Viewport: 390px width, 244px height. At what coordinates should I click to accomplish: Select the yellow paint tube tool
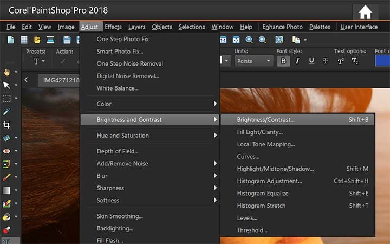point(6,217)
